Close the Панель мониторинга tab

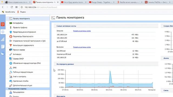58,2
